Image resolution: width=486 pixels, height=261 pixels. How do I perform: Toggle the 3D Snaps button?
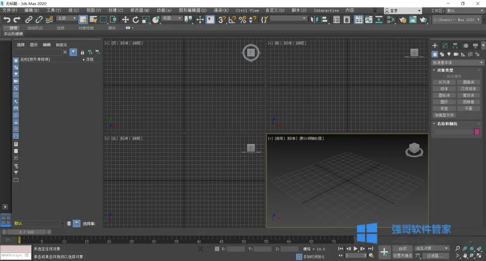[222, 20]
